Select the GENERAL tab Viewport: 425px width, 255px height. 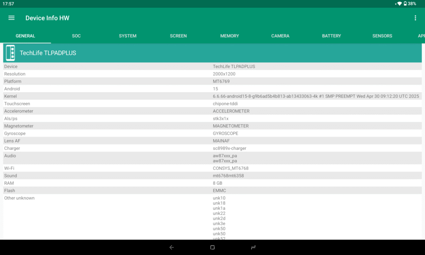25,36
